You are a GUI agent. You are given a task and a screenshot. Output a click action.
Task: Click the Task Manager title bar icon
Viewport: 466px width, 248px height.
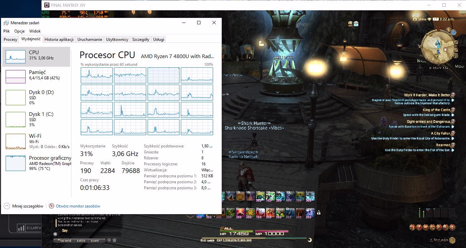(6, 23)
